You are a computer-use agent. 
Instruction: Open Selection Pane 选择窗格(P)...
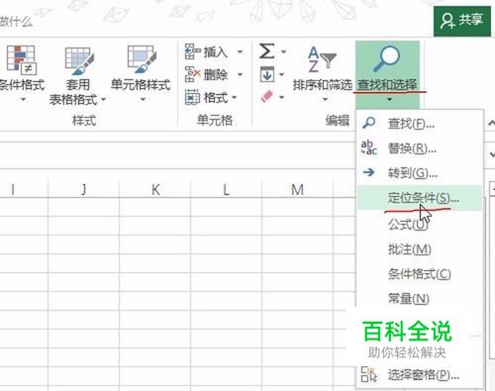420,374
